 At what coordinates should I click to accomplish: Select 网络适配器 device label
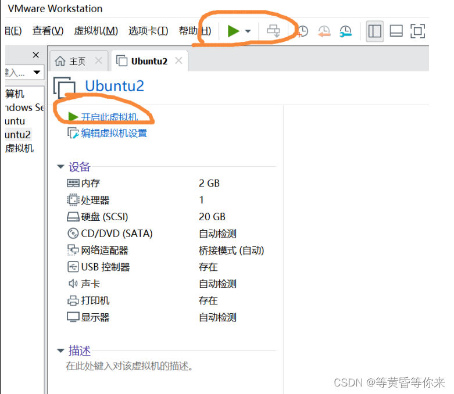tap(105, 250)
